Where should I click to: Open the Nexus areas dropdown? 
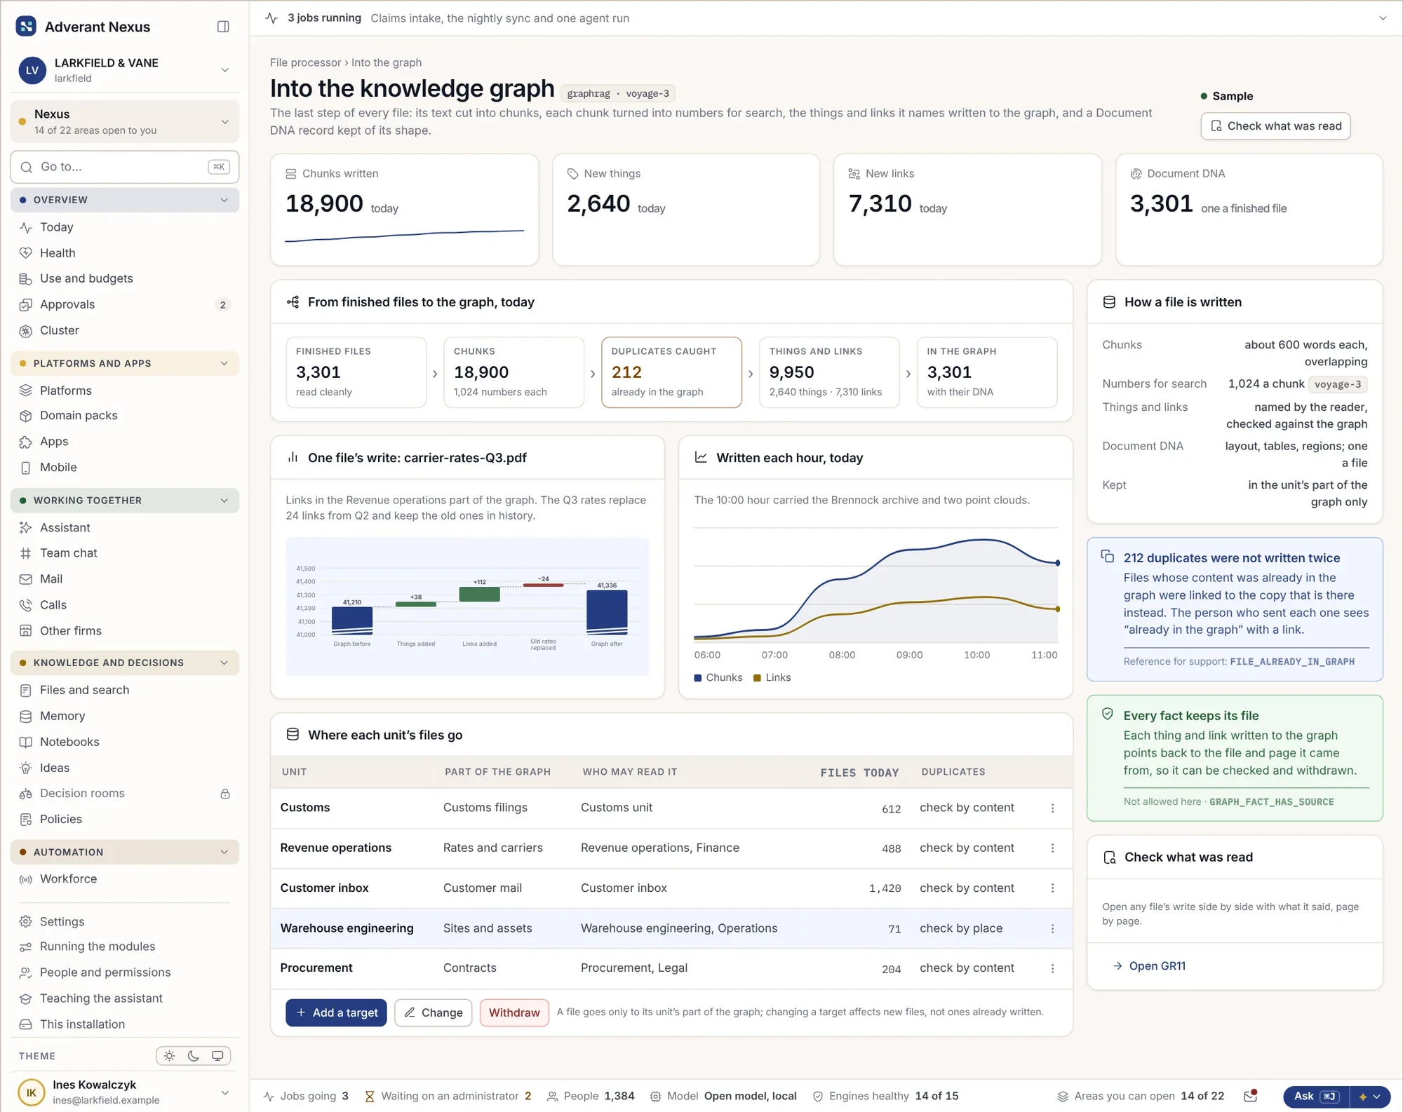[x=125, y=122]
